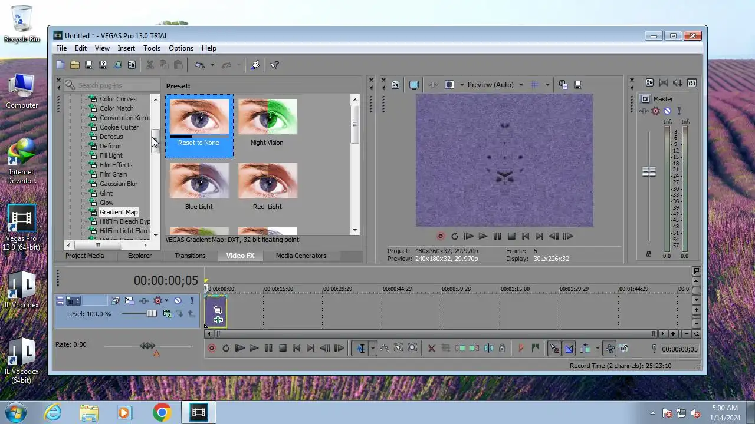Mute track 1 video
The height and width of the screenshot is (424, 755).
pyautogui.click(x=178, y=301)
